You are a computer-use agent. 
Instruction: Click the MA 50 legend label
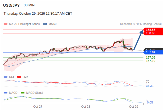[53, 24]
